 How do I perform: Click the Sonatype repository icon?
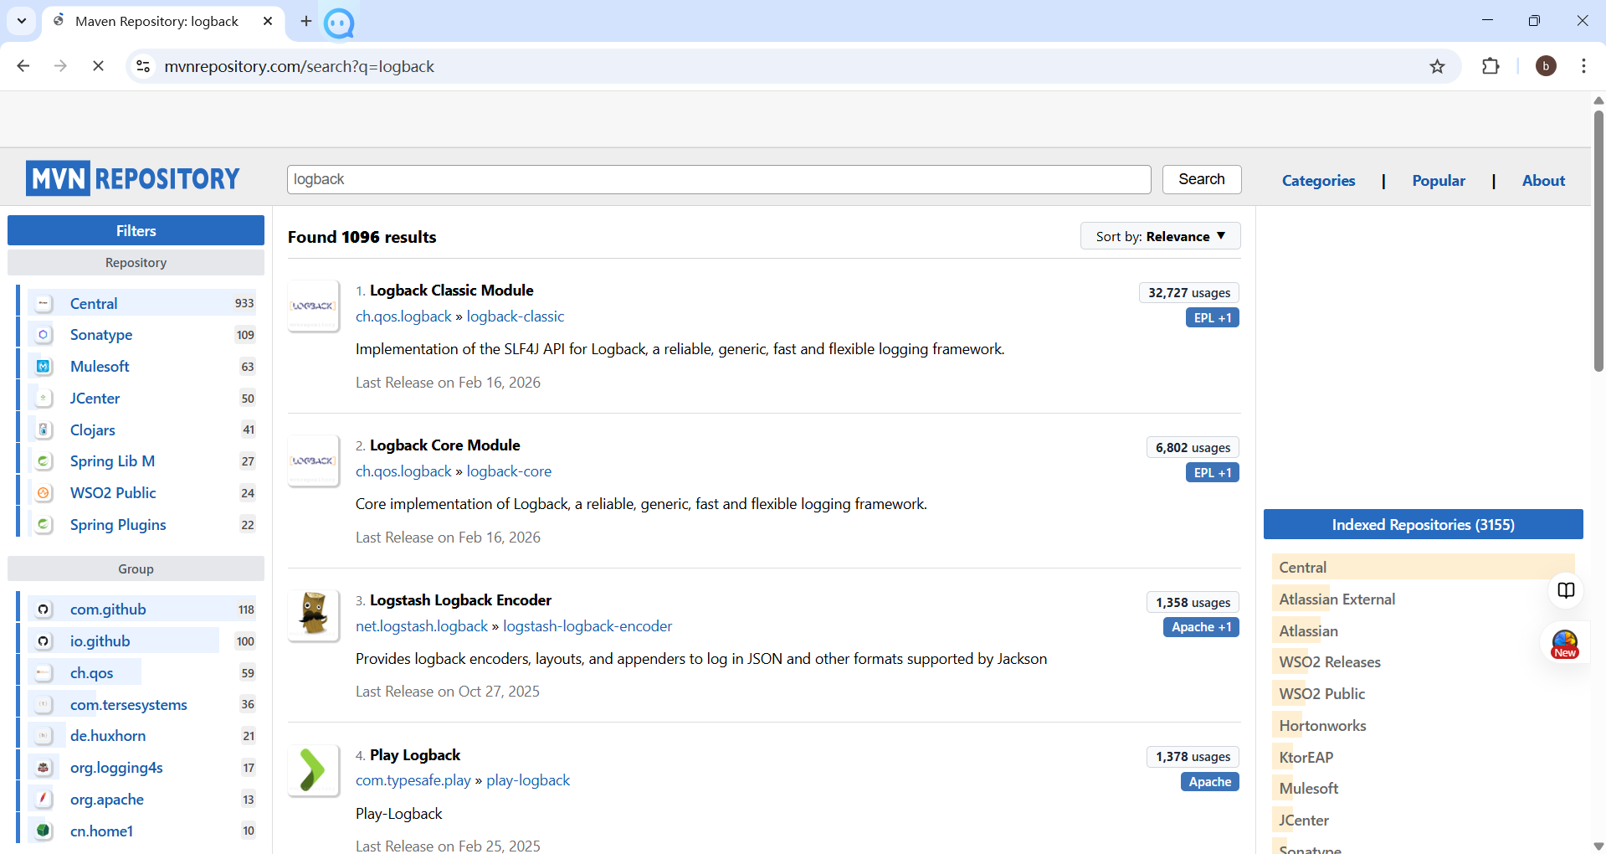(x=44, y=335)
